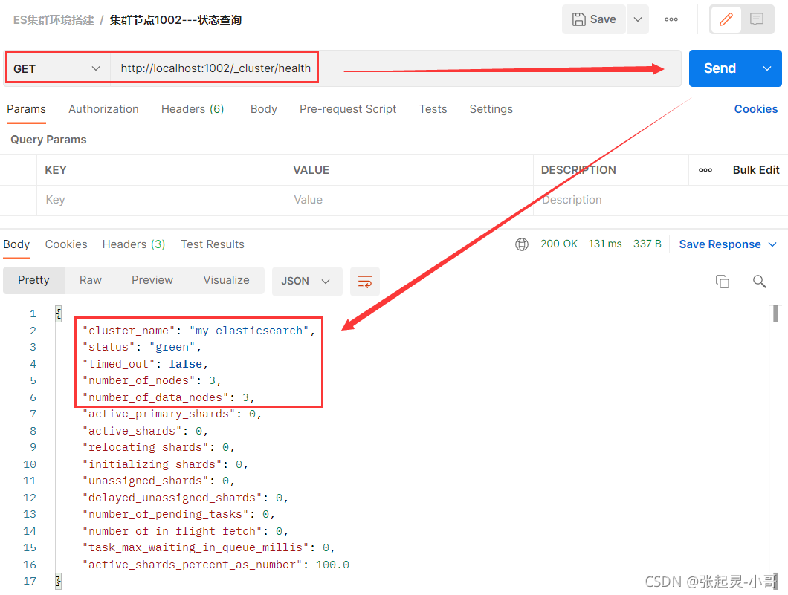Click the pencil edit icon
Viewport: 788px width, 595px height.
pyautogui.click(x=726, y=19)
